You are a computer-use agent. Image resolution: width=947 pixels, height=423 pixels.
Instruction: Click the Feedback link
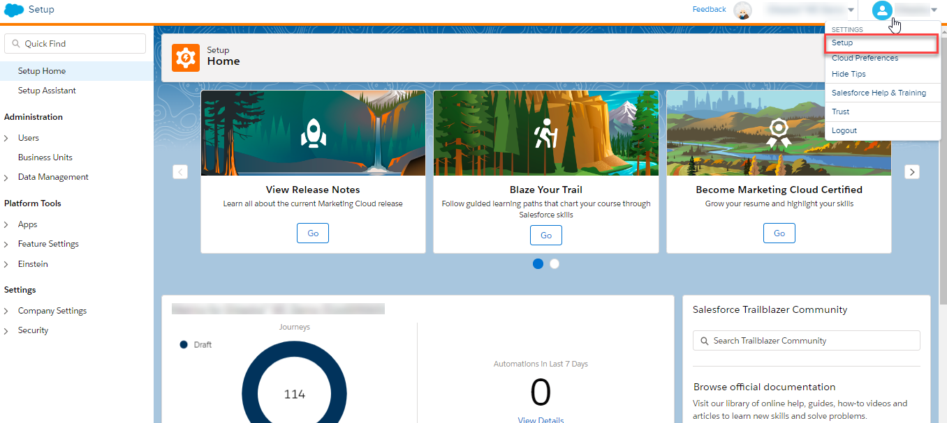[709, 9]
